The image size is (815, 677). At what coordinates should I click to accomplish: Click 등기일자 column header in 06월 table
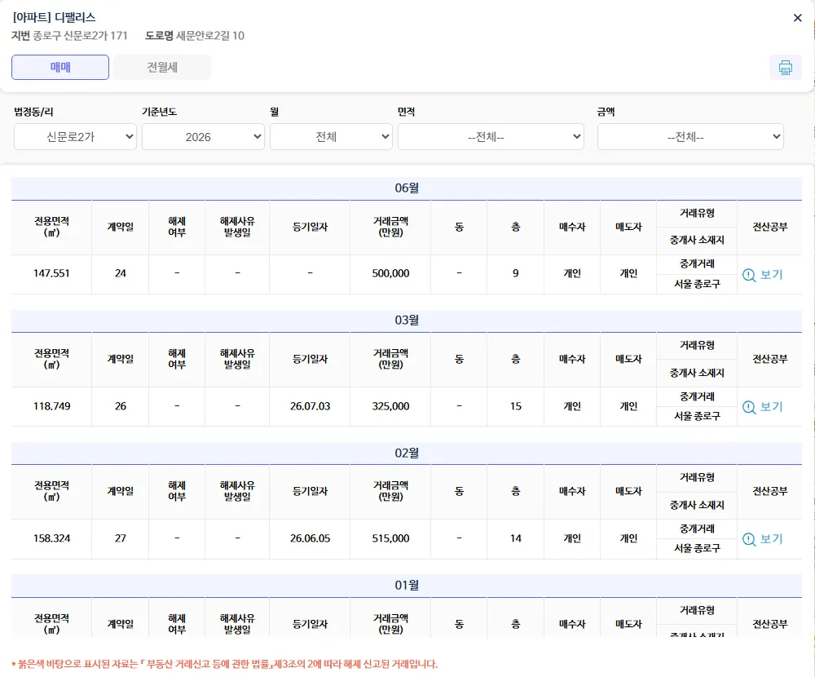coord(310,228)
